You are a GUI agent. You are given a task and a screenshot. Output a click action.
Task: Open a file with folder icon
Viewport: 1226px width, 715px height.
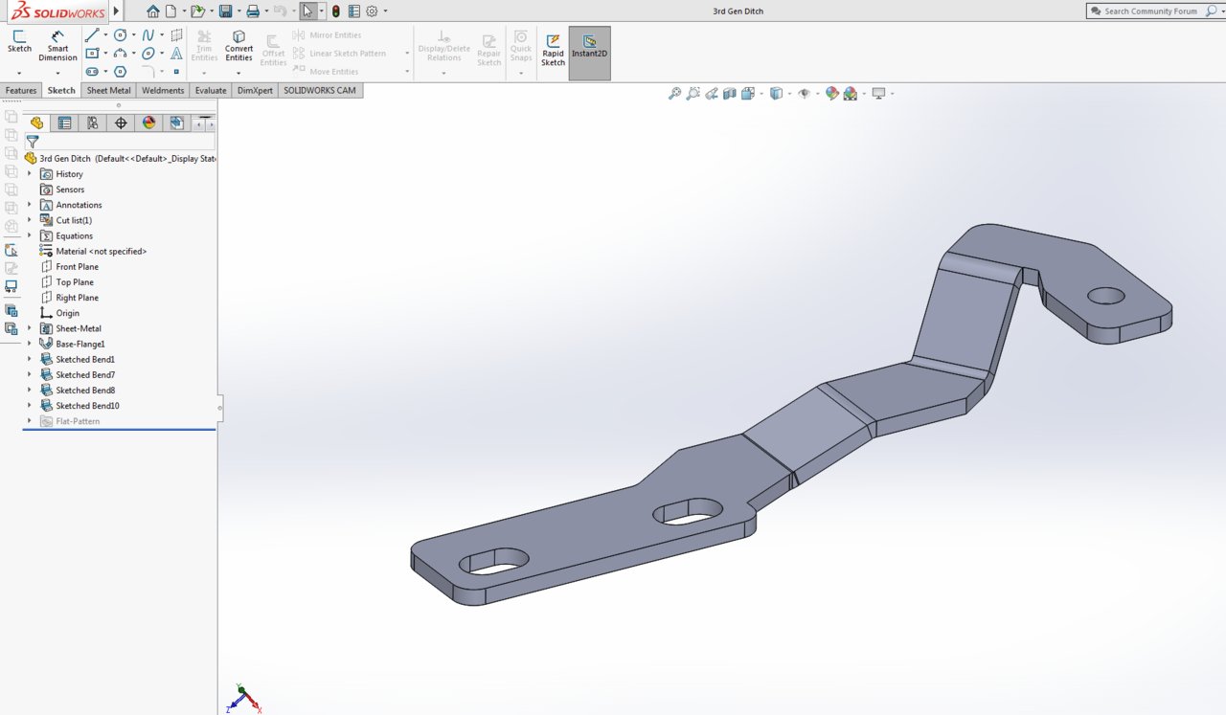pos(197,11)
